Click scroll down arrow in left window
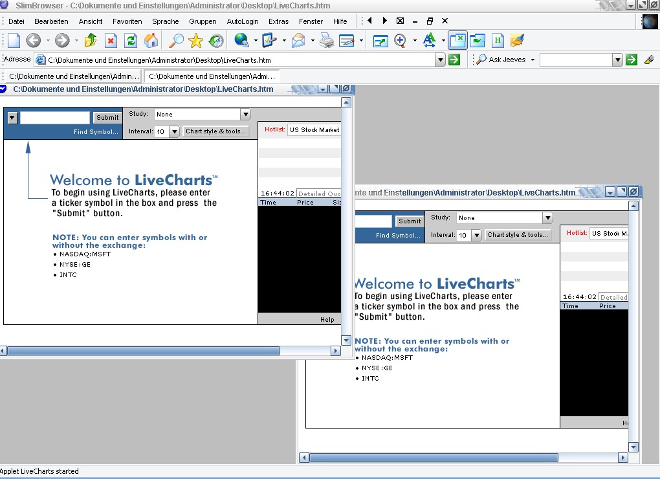The image size is (660, 479). coord(346,340)
